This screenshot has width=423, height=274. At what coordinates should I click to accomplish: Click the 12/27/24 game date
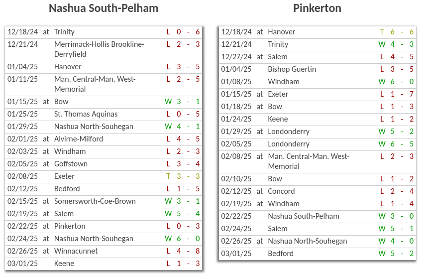[236, 57]
